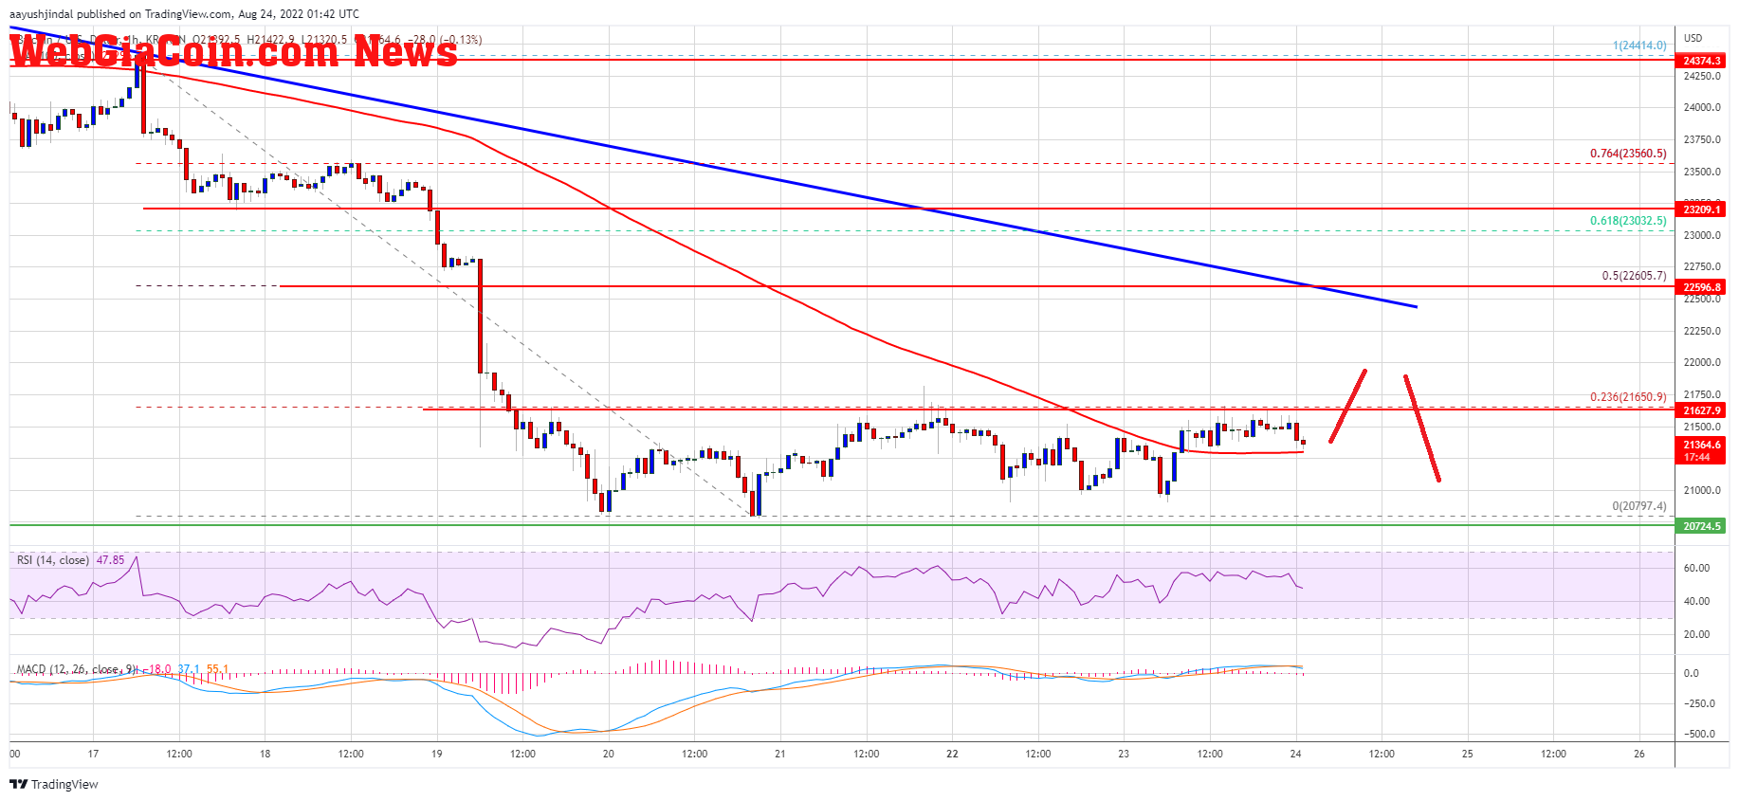This screenshot has width=1739, height=801.
Task: Click the current price label 21364.6
Action: (x=1701, y=445)
